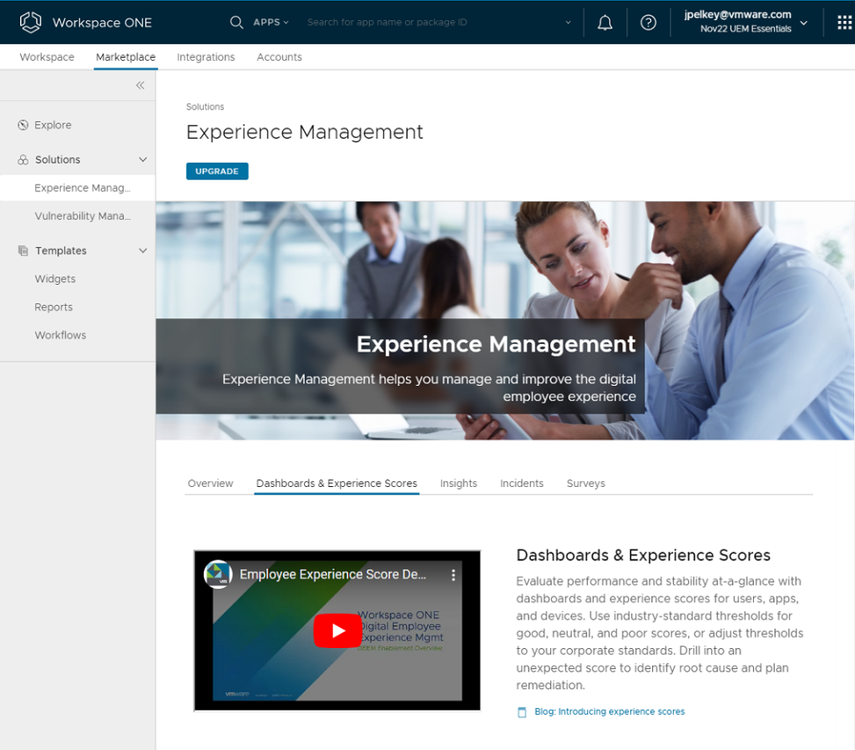Switch to the Workspace tab
Viewport: 855px width, 750px height.
(47, 57)
